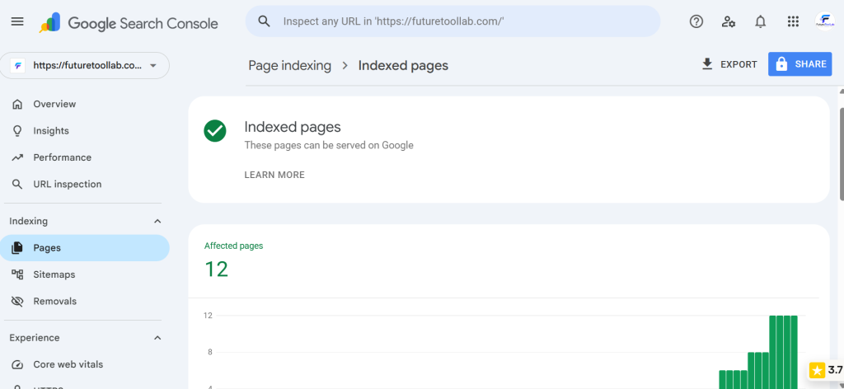Click the search magnifier icon

[264, 21]
